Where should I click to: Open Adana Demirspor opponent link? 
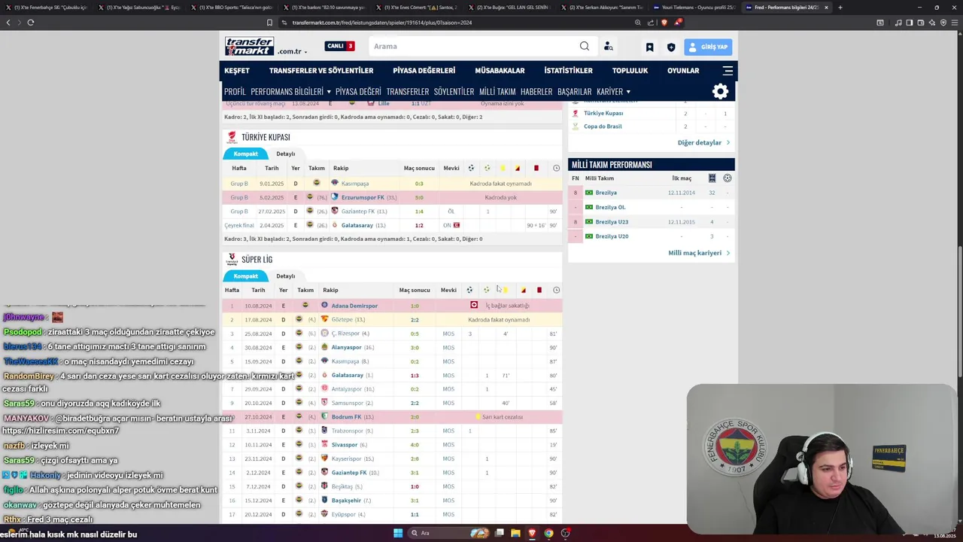[x=354, y=306]
